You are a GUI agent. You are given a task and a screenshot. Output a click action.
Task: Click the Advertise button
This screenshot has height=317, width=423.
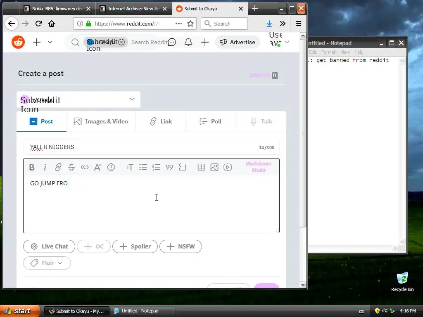(238, 42)
